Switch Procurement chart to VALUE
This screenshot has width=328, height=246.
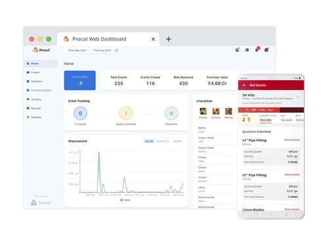pos(149,141)
